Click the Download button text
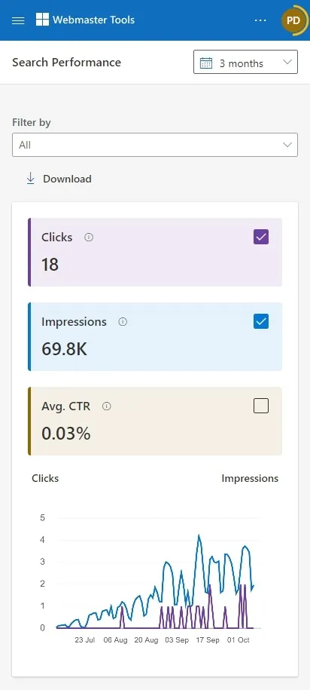Screen dimensions: 310x690 coord(67,179)
